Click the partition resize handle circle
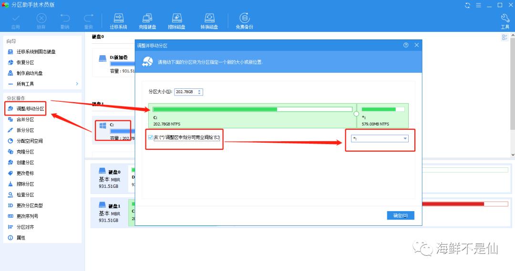This screenshot has height=271, width=515. point(356,114)
